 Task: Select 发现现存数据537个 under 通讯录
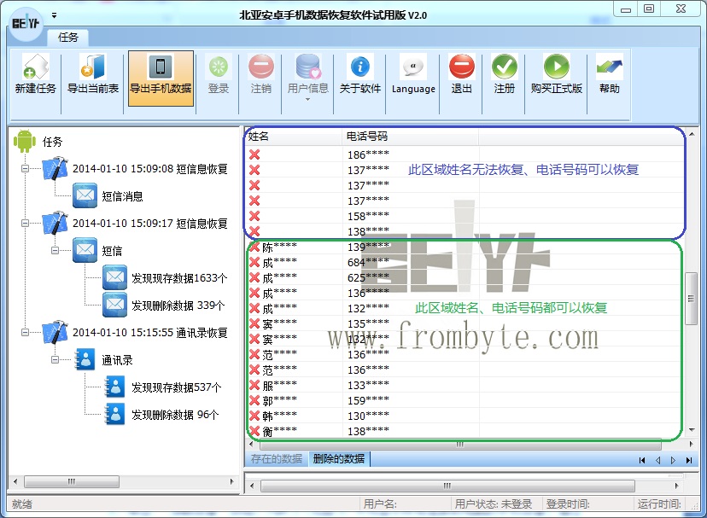[176, 387]
